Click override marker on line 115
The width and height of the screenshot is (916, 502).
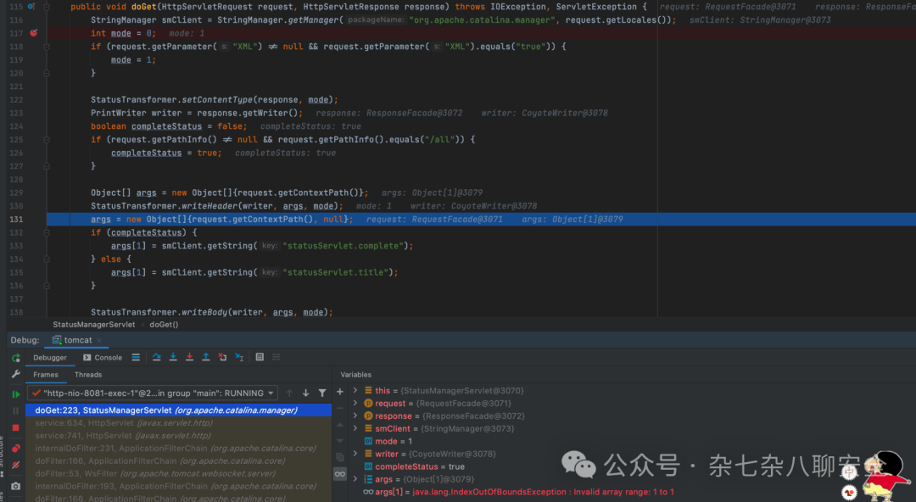point(31,7)
